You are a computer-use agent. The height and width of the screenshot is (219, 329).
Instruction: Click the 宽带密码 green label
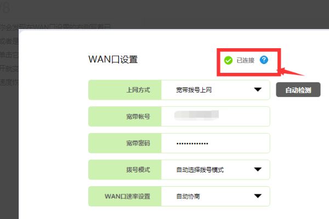click(x=125, y=143)
